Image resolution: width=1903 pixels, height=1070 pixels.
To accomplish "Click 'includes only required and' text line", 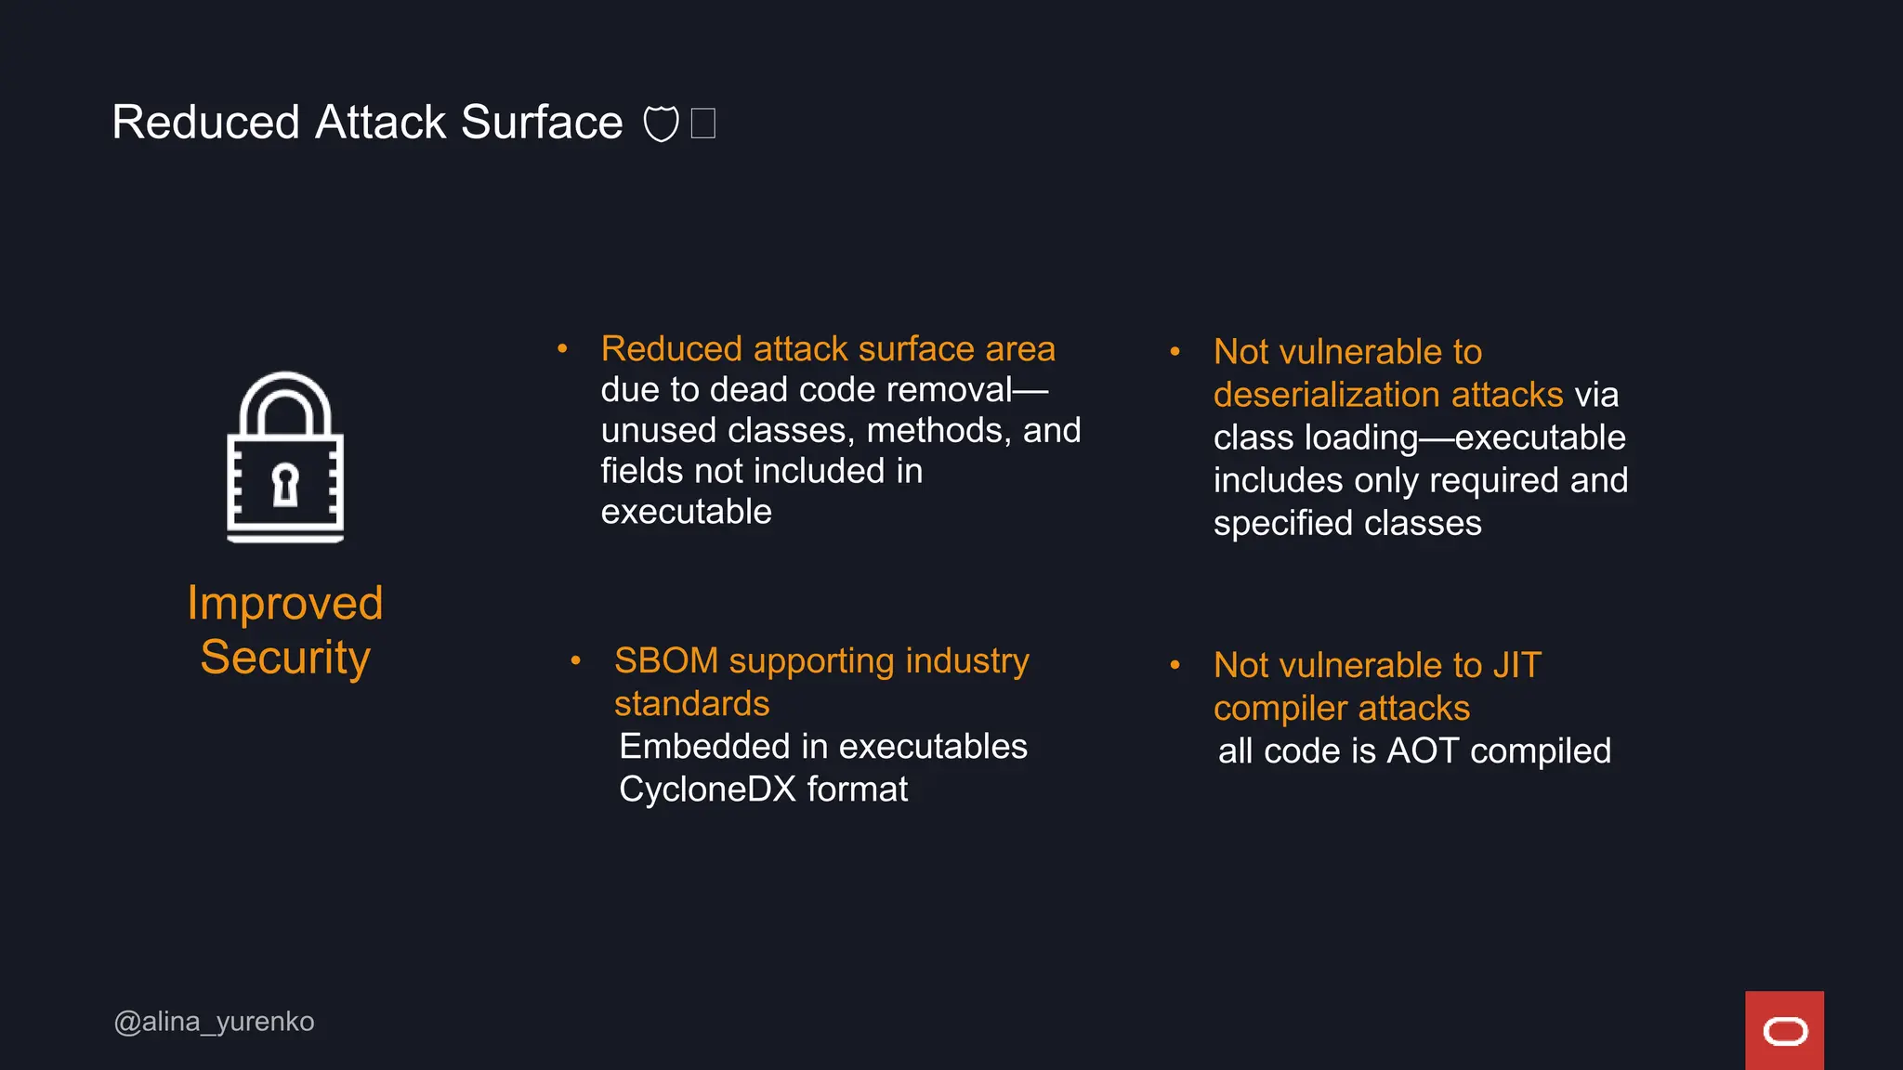I will (x=1420, y=480).
